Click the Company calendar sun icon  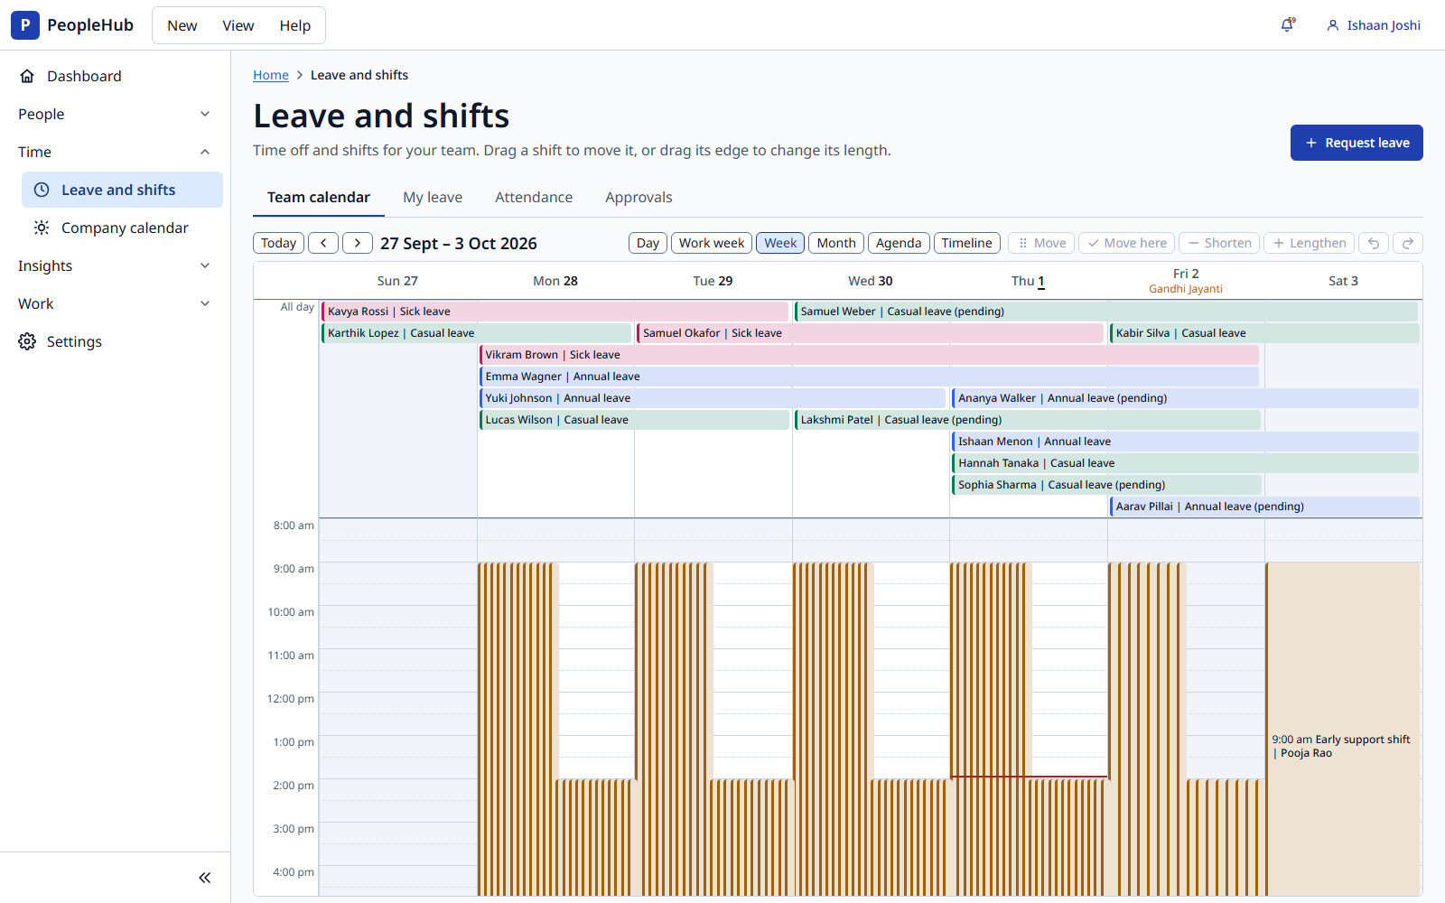point(42,228)
